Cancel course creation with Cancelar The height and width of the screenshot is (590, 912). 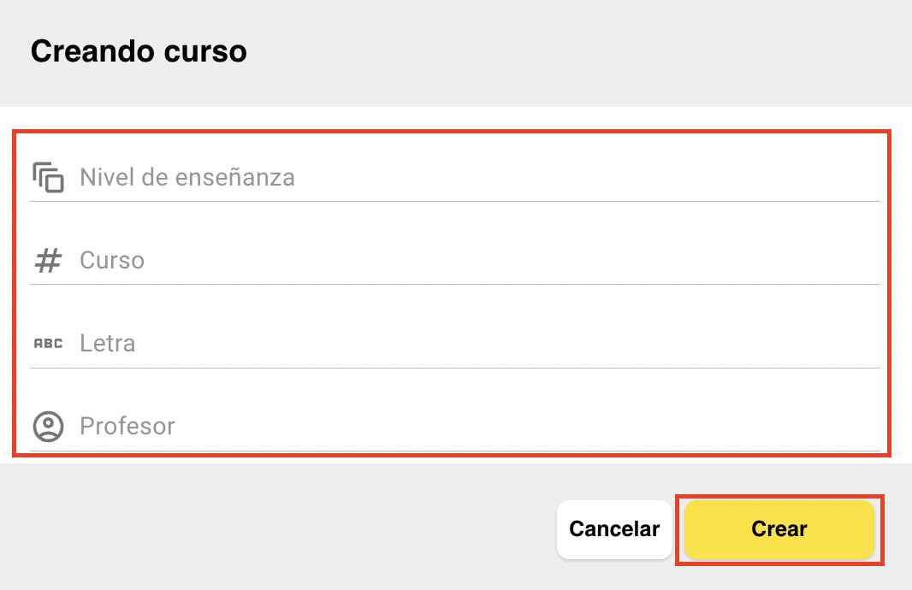click(614, 529)
